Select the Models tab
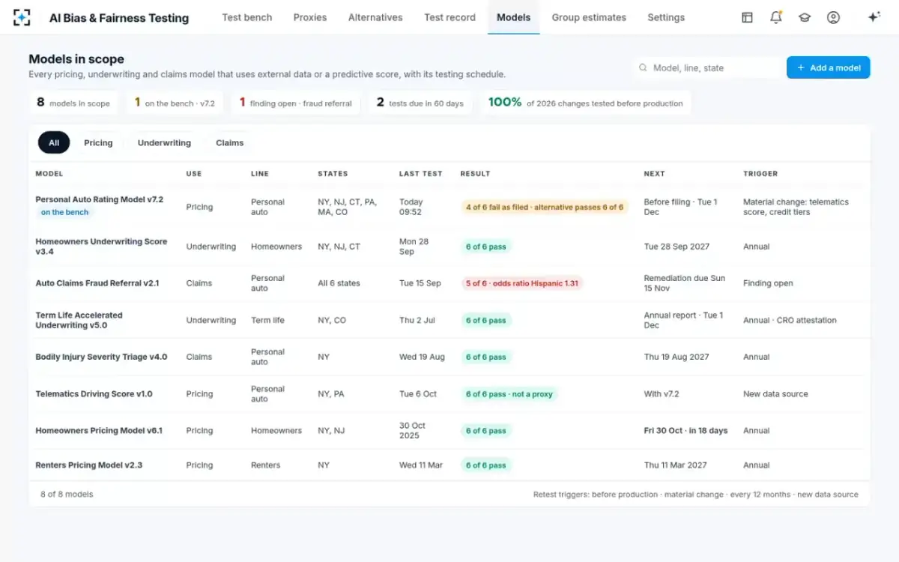The image size is (899, 562). (514, 17)
